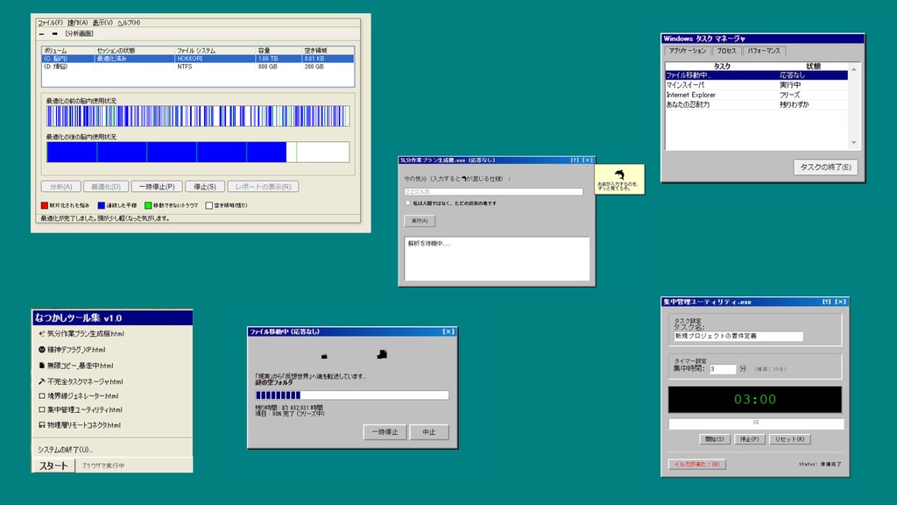Open the 表示(V) menu in defrag window

[102, 23]
